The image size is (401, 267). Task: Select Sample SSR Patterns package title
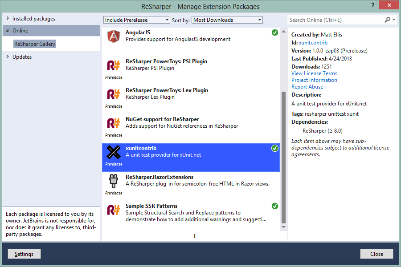[x=151, y=206]
